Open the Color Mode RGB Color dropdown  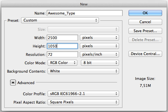(x=62, y=63)
